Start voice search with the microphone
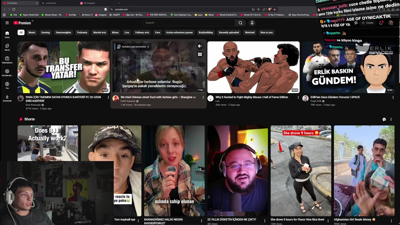 pyautogui.click(x=252, y=23)
